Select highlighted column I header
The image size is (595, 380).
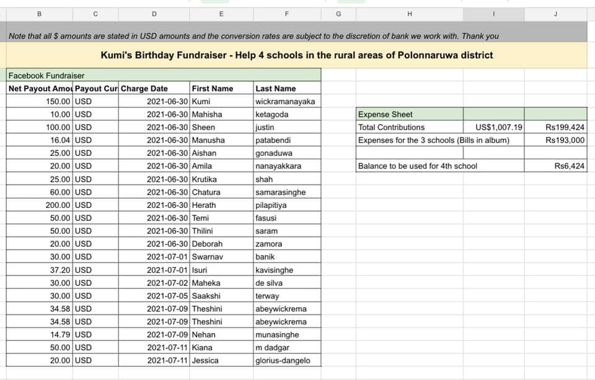[x=494, y=14]
